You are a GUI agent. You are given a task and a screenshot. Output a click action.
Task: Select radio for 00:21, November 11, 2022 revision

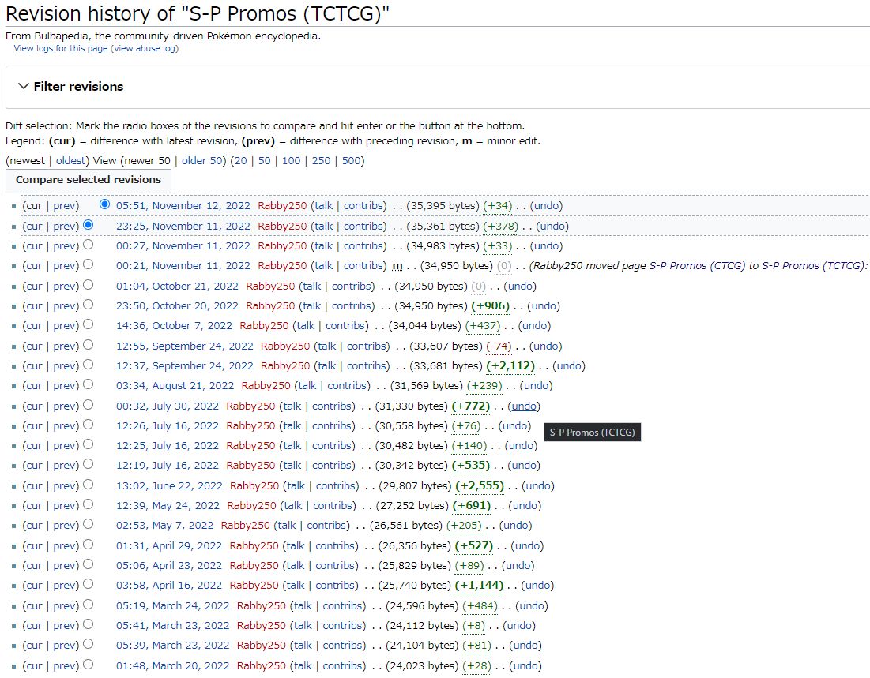point(88,264)
